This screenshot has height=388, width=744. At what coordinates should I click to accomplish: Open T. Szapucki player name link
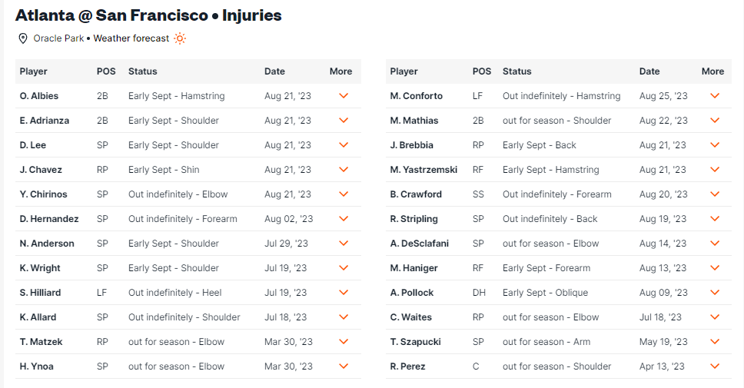pyautogui.click(x=415, y=341)
